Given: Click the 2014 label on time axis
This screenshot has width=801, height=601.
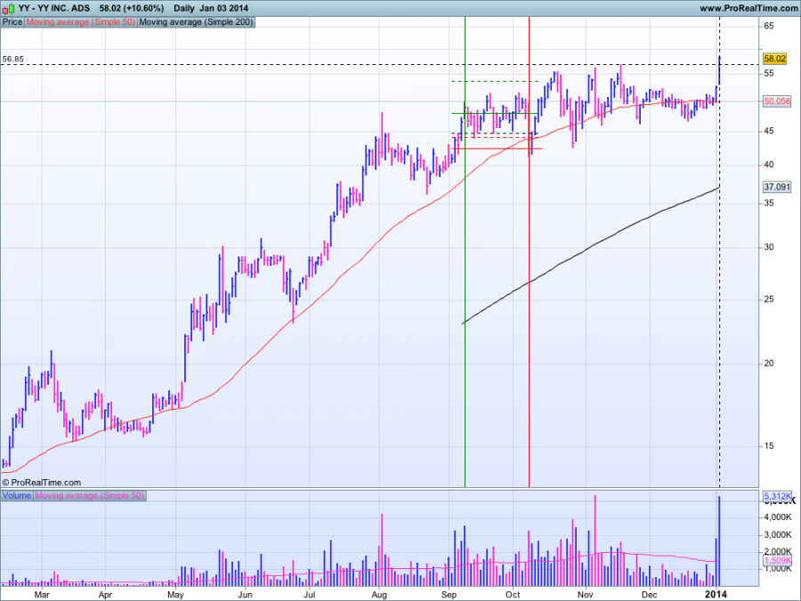Looking at the screenshot, I should (716, 594).
